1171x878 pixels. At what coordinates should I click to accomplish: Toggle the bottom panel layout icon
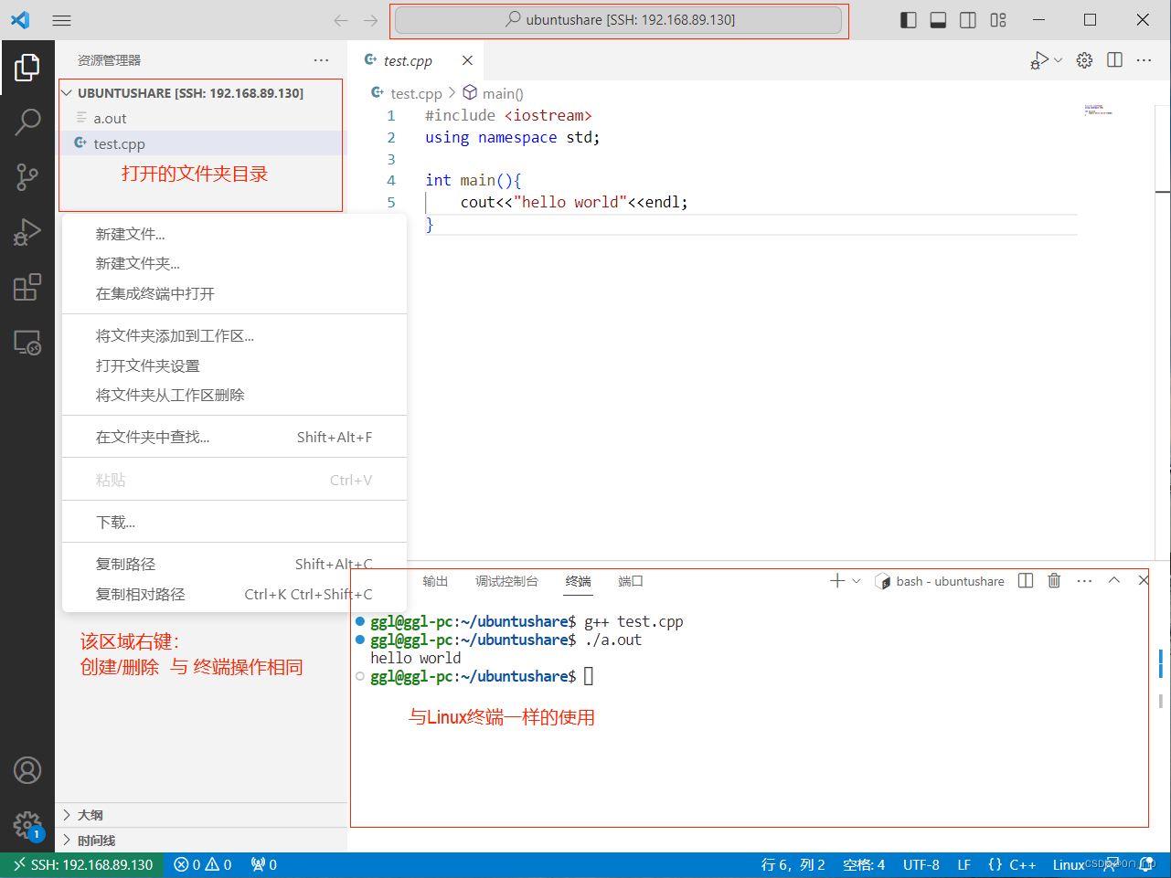pos(938,20)
